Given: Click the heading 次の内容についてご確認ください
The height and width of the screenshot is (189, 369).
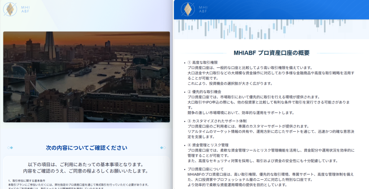Looking at the screenshot, I should (x=86, y=148).
